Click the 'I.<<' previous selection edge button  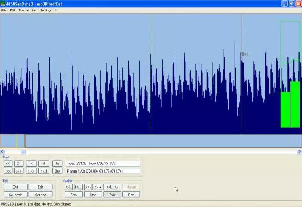31,171
